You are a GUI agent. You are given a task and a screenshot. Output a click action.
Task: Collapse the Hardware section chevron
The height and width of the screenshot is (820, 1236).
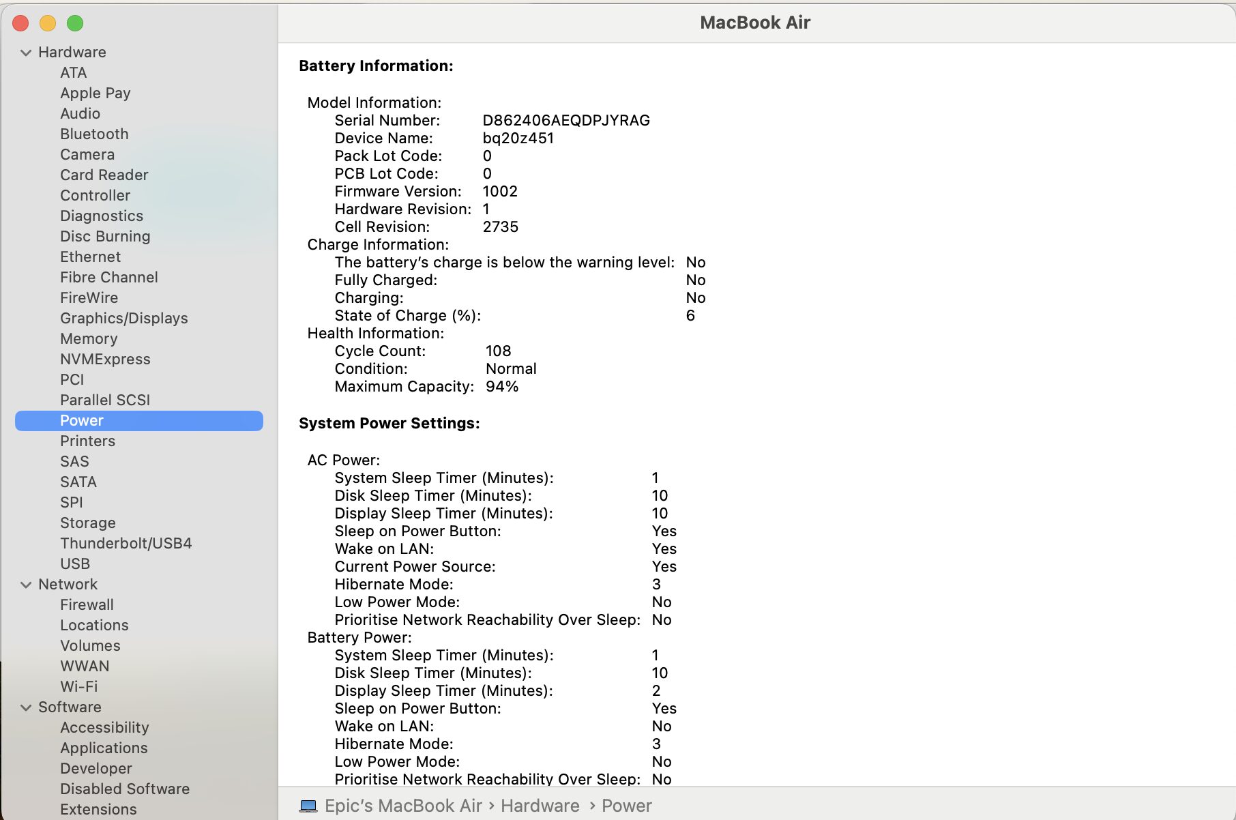click(26, 53)
